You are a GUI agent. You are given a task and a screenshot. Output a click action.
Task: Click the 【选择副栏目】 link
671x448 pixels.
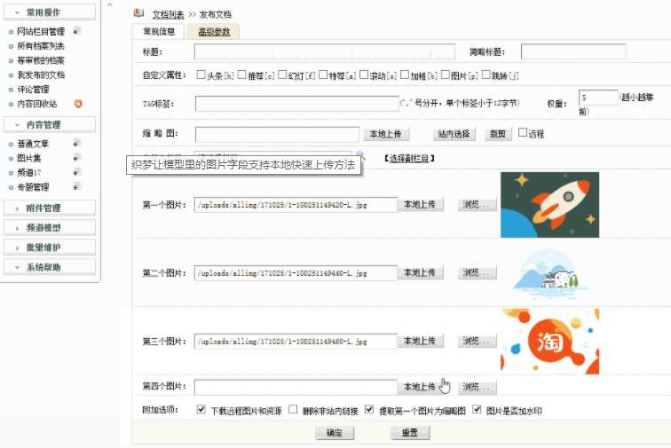pyautogui.click(x=408, y=158)
